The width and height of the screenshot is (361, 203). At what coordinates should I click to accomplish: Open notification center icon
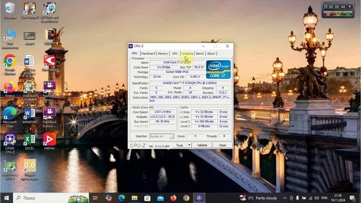(x=352, y=198)
